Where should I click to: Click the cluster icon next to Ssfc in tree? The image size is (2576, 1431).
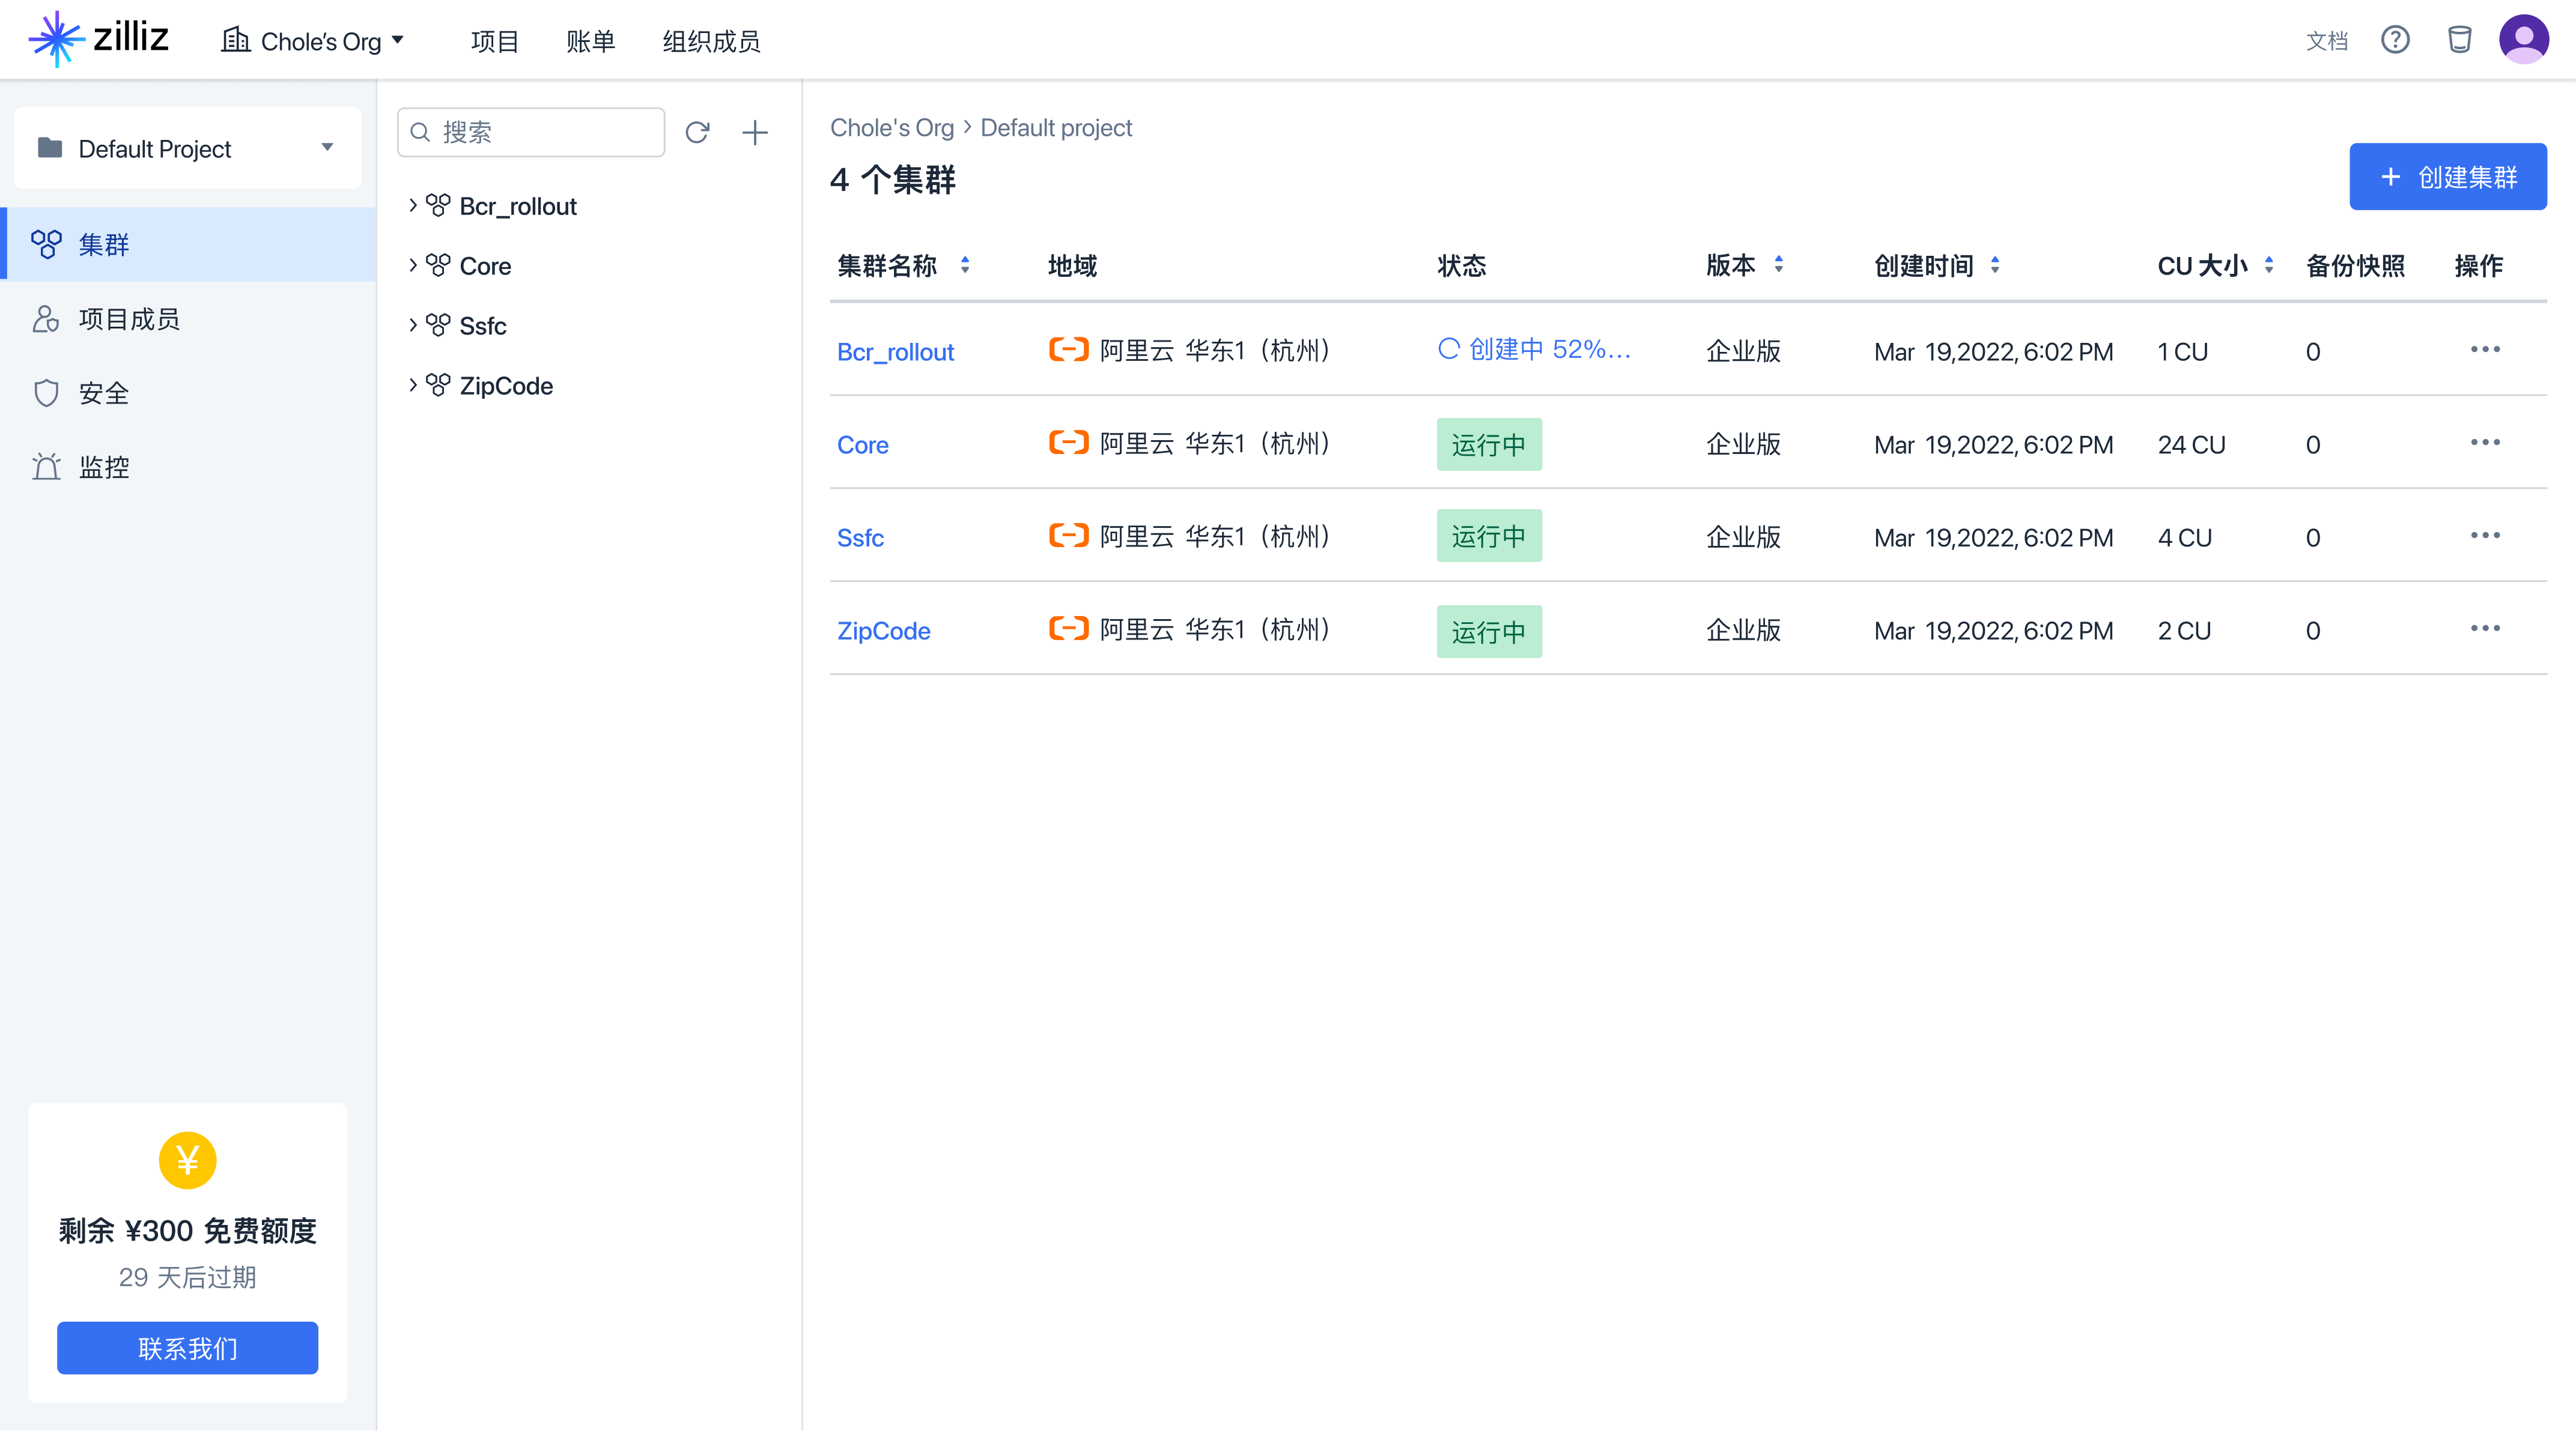[438, 325]
